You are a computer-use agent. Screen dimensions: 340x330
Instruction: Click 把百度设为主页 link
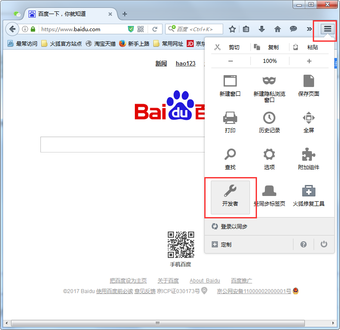point(128,280)
